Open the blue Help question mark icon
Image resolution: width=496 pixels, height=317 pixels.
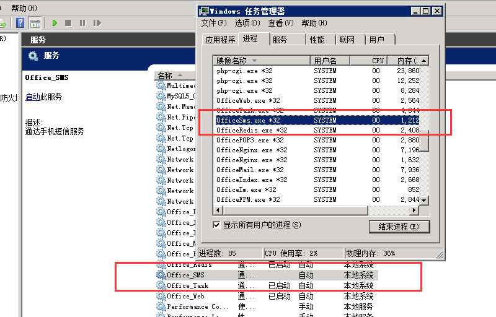pos(20,23)
